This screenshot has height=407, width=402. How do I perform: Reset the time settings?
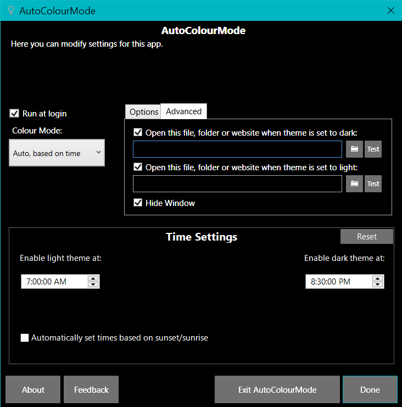[367, 237]
